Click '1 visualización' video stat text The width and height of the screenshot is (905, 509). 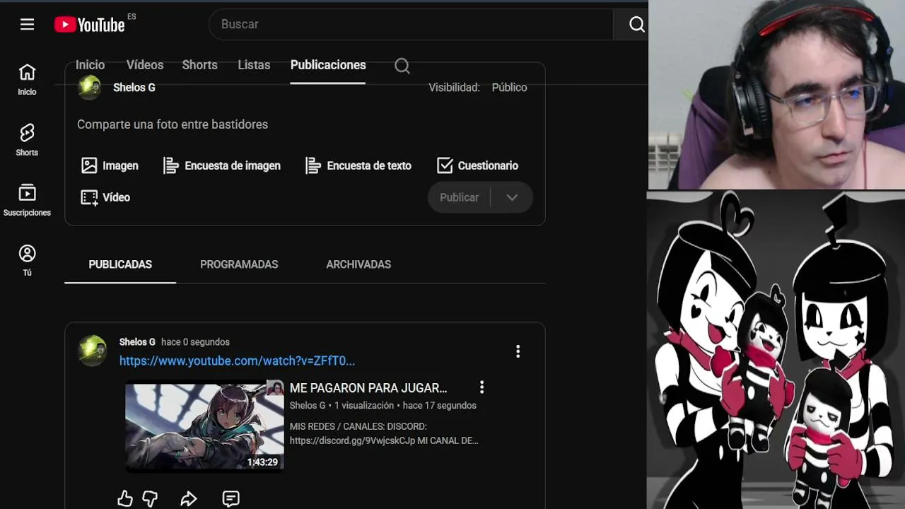[x=364, y=406]
